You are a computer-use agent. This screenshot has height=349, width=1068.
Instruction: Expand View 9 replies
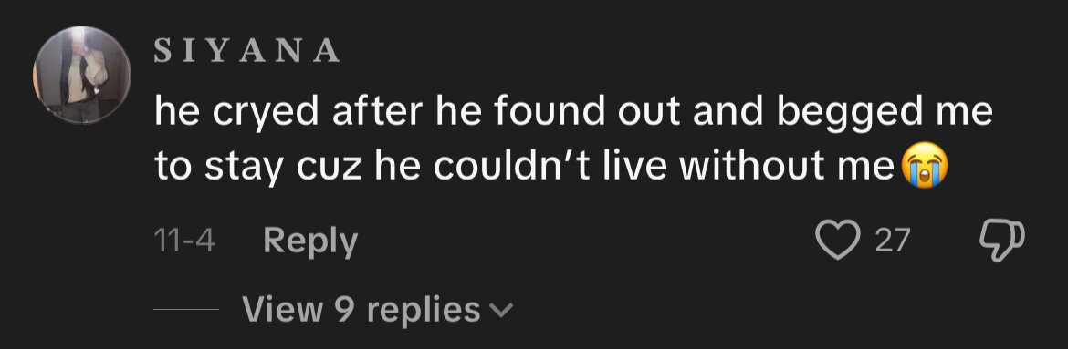[377, 310]
